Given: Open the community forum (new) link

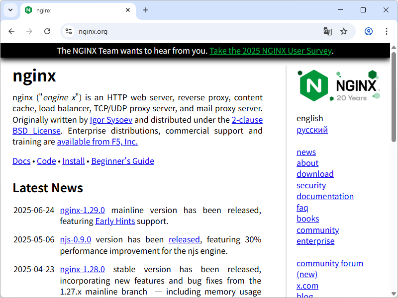Looking at the screenshot, I should tap(330, 263).
